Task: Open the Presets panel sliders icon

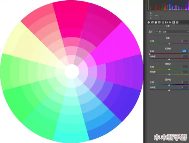Action: point(177,22)
